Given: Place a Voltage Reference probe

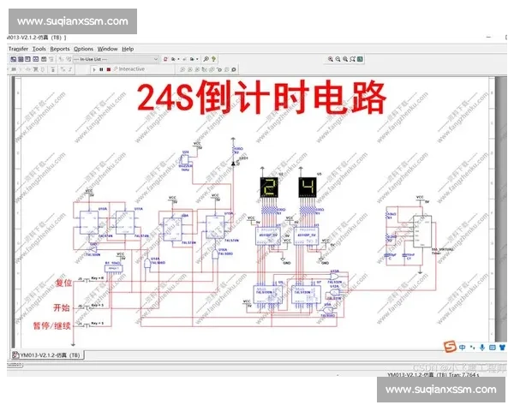Looking at the screenshot, I should coord(219,69).
